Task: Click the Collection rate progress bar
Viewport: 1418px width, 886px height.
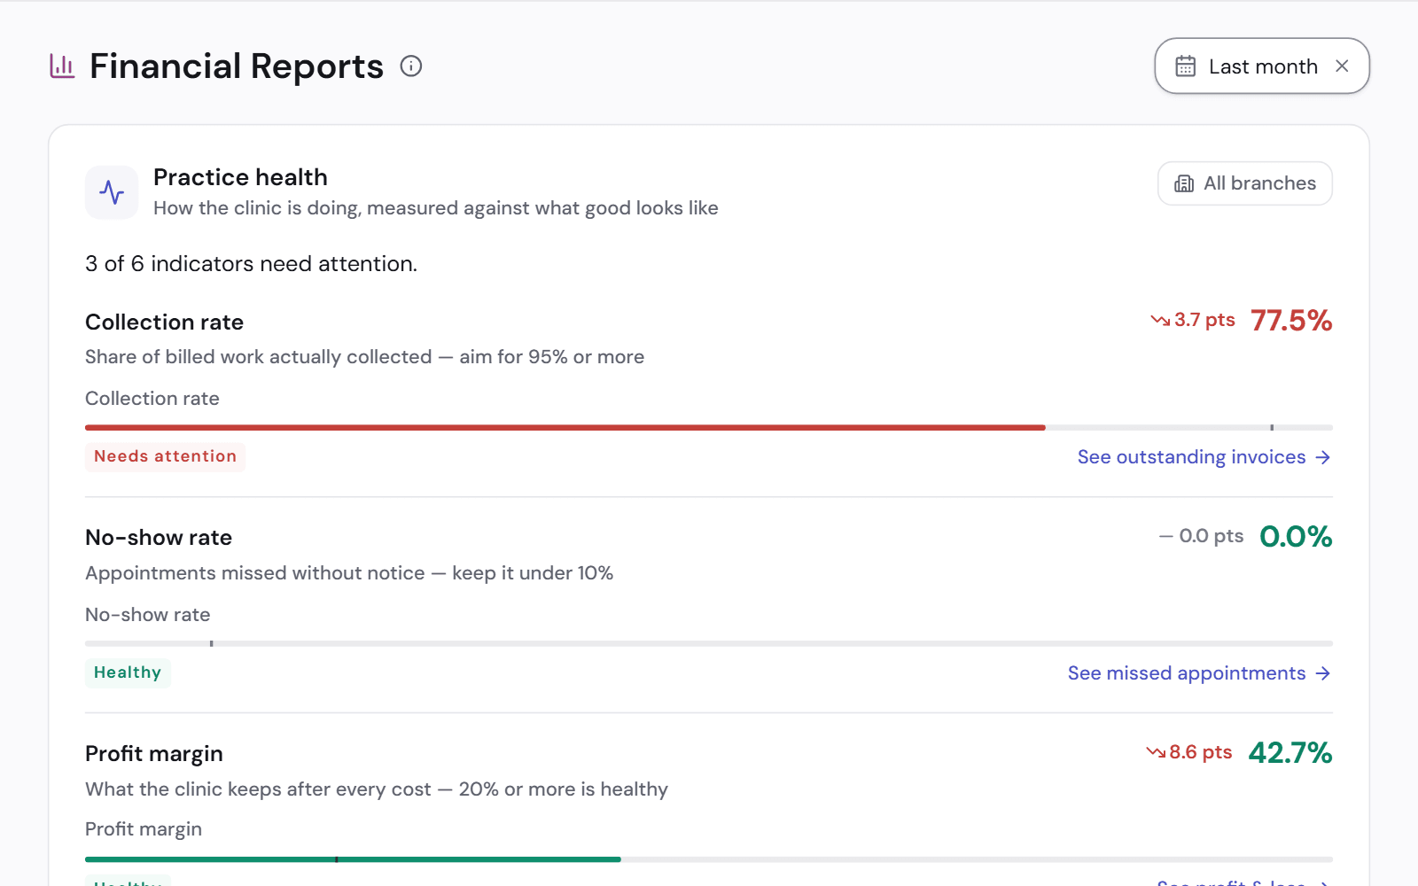Action: click(x=709, y=428)
